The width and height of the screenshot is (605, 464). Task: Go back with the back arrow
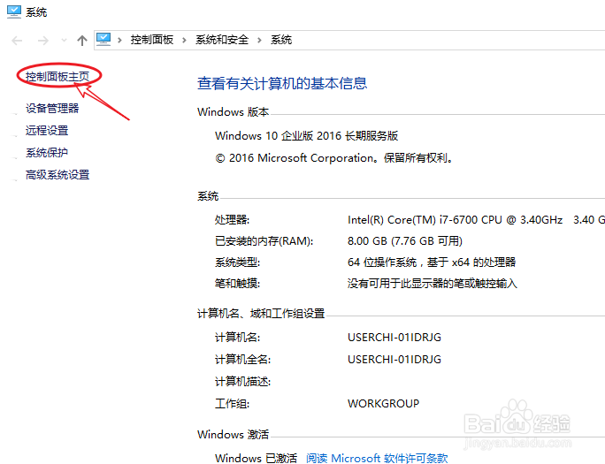[17, 40]
